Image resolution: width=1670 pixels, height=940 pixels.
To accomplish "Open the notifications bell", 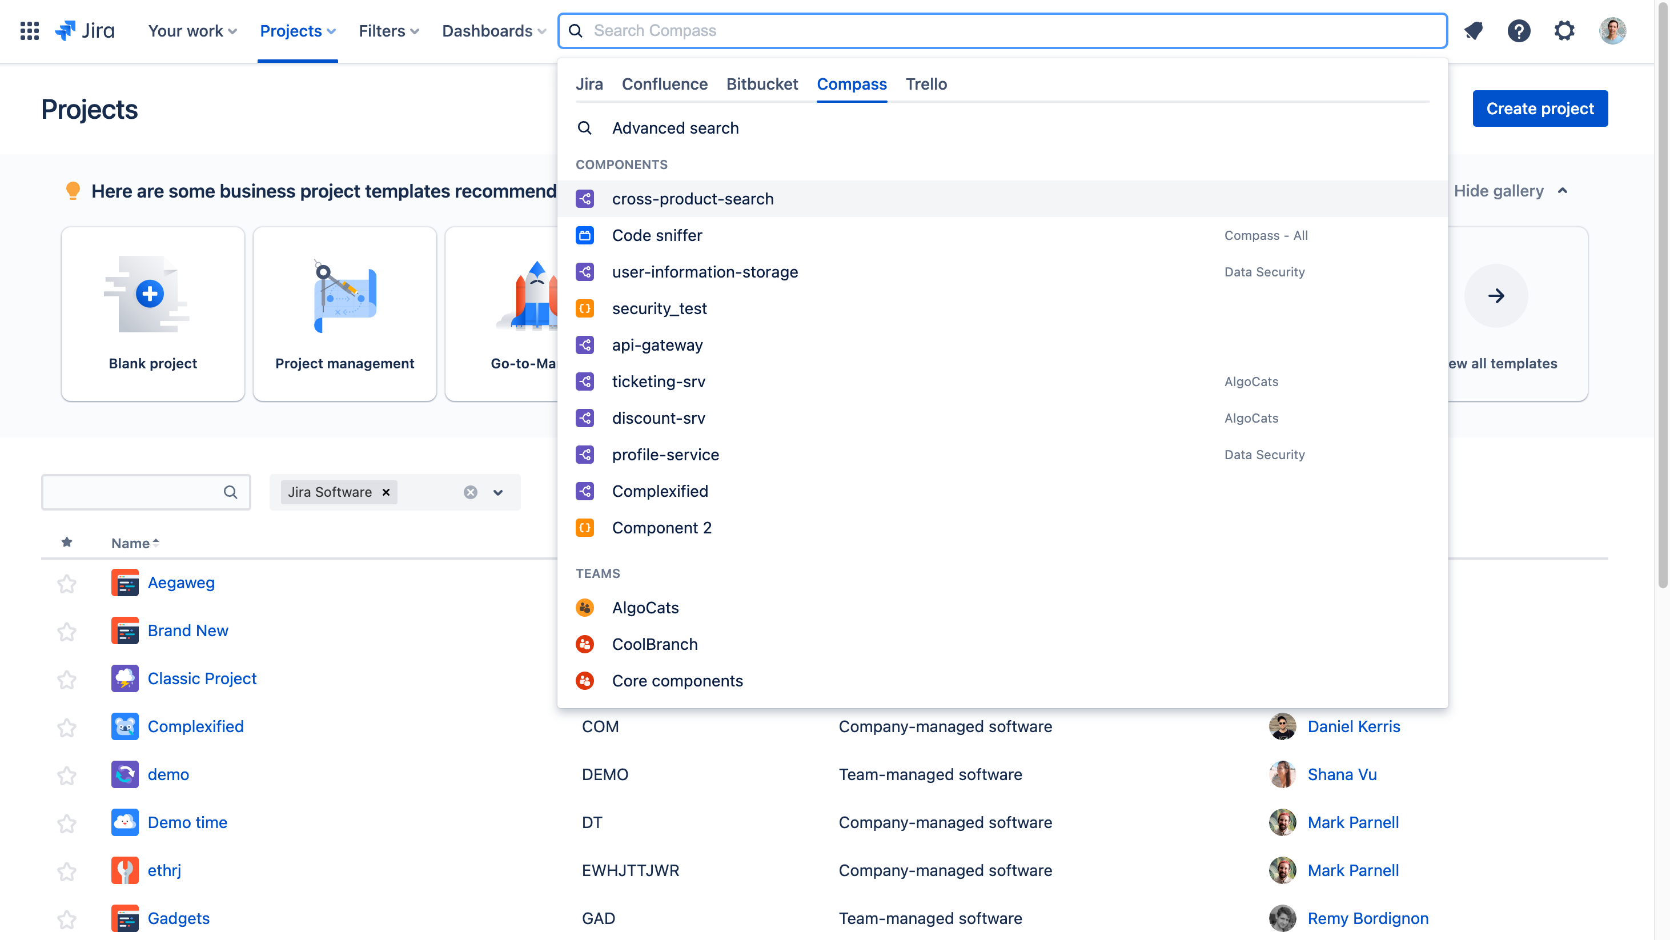I will pyautogui.click(x=1474, y=30).
